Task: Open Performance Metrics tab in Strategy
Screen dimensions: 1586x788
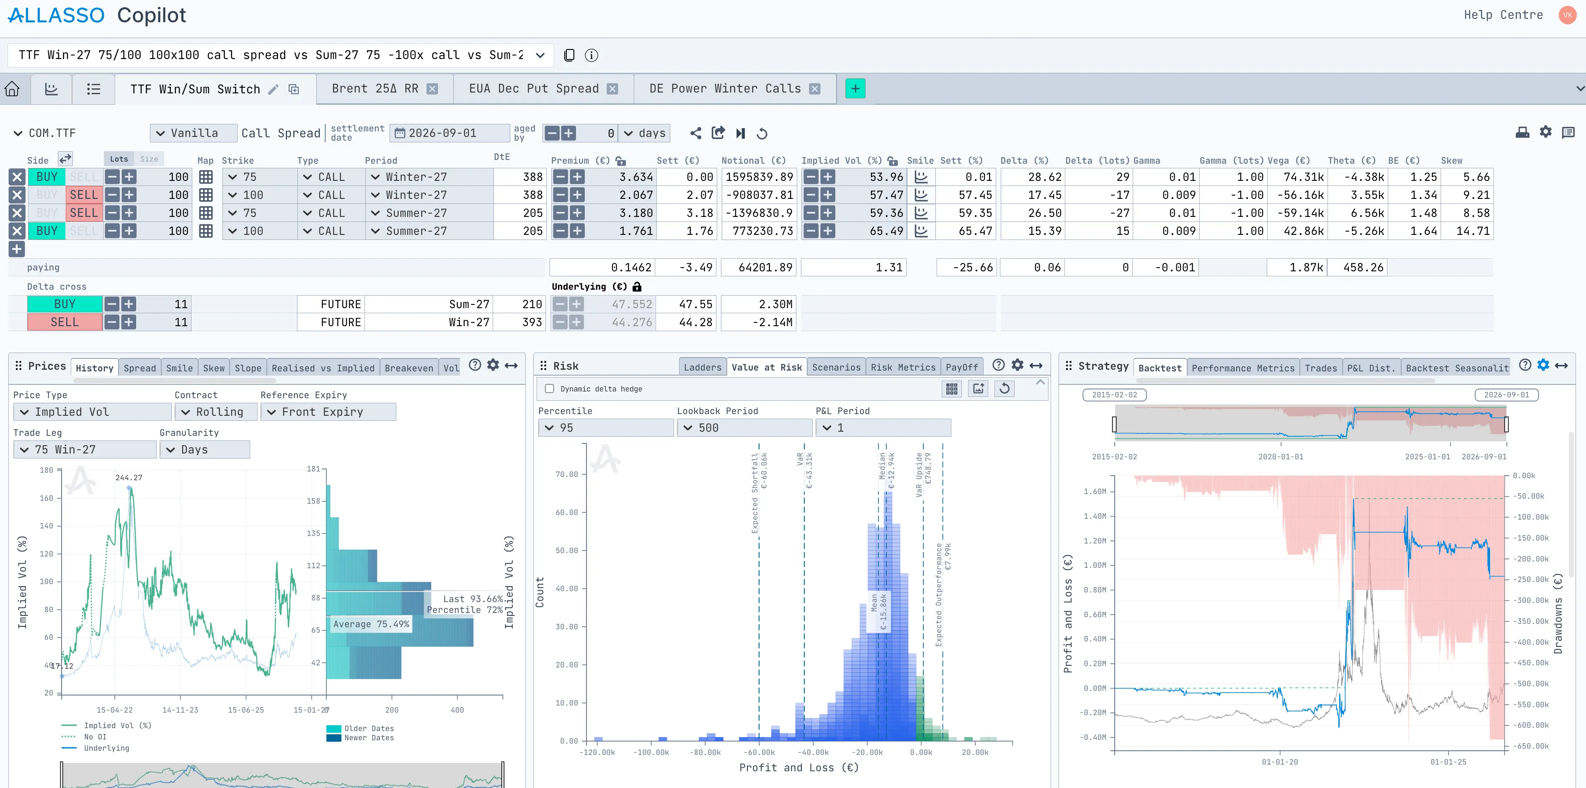Action: (1242, 368)
